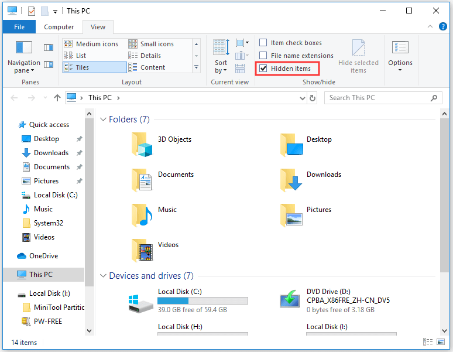Screen dimensions: 453x352
Task: Collapse the Folders (7) group
Action: click(x=103, y=119)
